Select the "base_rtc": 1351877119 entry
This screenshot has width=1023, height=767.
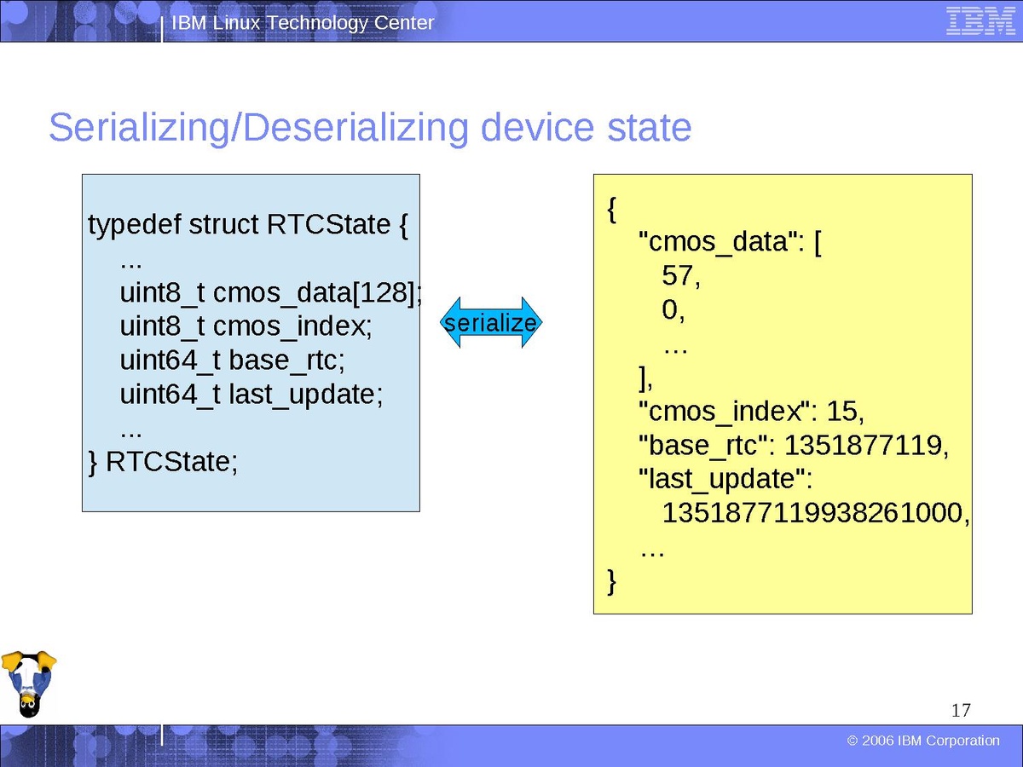coord(794,446)
